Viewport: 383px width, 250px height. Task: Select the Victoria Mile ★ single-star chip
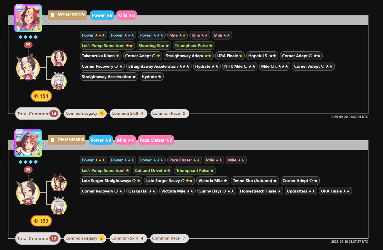pos(213,181)
